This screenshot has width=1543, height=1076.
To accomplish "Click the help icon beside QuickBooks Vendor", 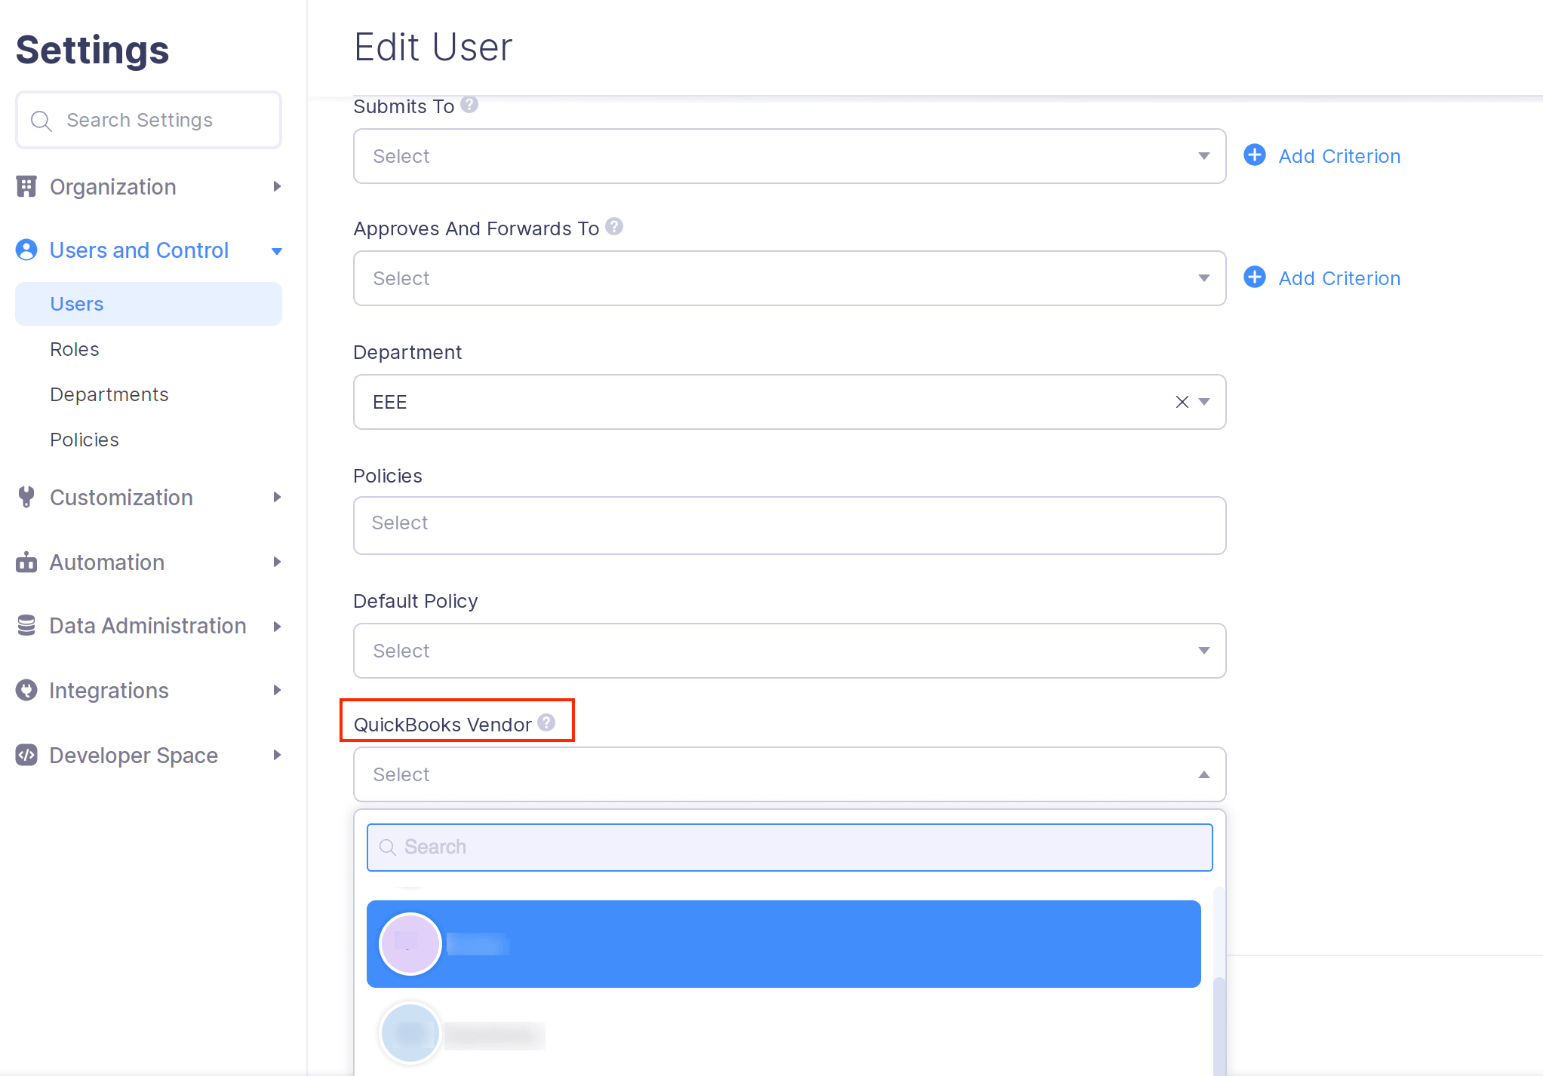I will click(546, 722).
